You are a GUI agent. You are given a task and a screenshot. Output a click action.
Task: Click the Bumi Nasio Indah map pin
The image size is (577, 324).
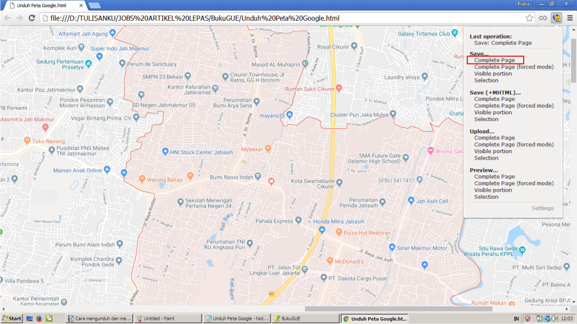(258, 176)
